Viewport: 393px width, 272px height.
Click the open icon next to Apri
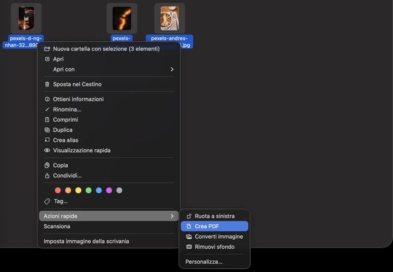click(47, 59)
